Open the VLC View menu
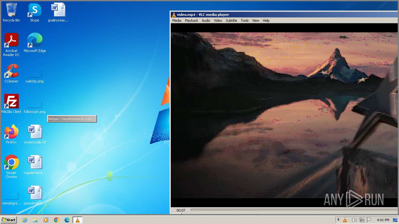The height and width of the screenshot is (224, 399). coord(256,21)
